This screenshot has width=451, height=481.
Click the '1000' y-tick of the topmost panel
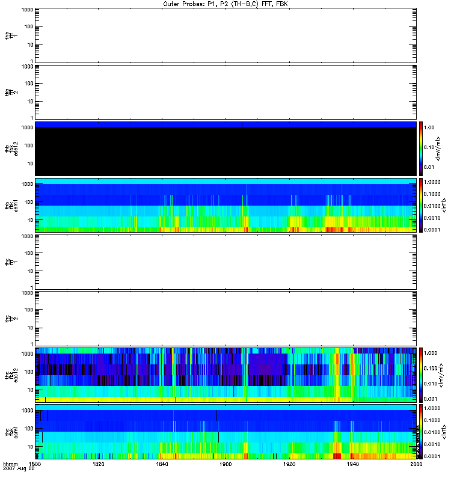pos(27,10)
